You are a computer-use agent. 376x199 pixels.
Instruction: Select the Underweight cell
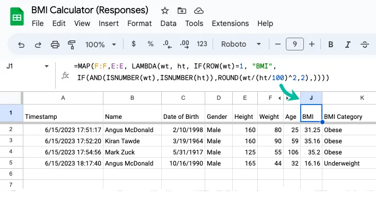pyautogui.click(x=349, y=163)
